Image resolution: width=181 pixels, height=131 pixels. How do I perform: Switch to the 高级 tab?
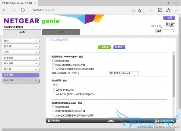click(x=61, y=32)
